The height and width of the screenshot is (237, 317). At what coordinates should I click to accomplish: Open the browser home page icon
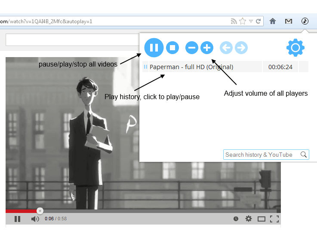point(273,21)
